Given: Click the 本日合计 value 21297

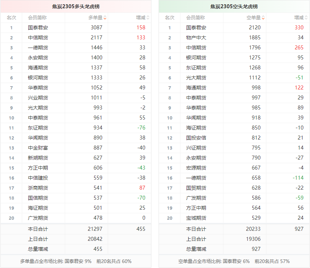Looking at the screenshot, I should 95,229.
